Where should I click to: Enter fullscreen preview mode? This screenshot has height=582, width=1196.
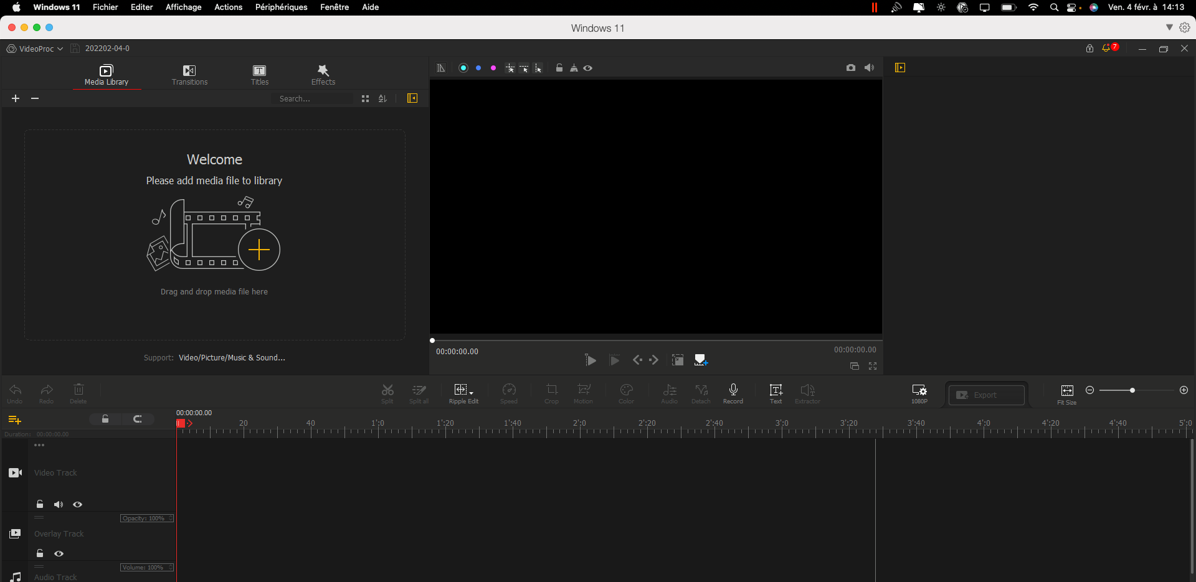point(873,366)
